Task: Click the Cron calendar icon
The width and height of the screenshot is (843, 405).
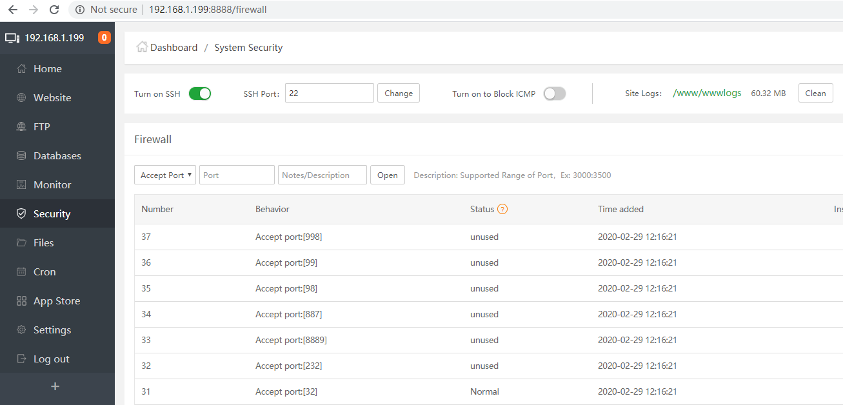Action: [x=21, y=272]
